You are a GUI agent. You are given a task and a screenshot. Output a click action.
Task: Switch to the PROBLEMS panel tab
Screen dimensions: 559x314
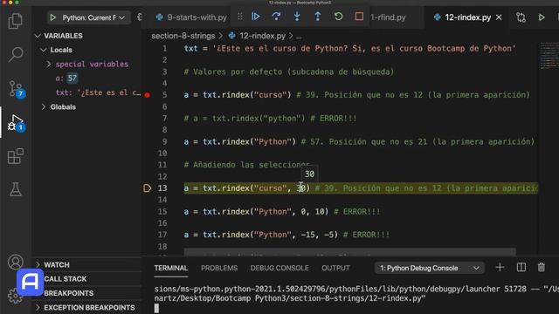click(x=219, y=268)
